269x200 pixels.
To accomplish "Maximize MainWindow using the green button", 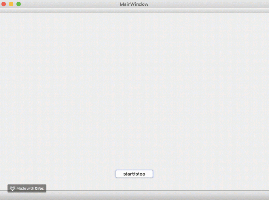I will [x=18, y=4].
